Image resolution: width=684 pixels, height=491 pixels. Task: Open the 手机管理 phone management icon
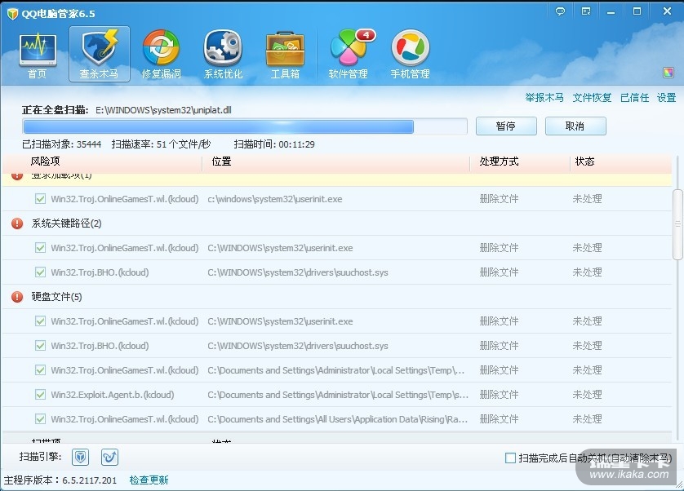[x=410, y=55]
